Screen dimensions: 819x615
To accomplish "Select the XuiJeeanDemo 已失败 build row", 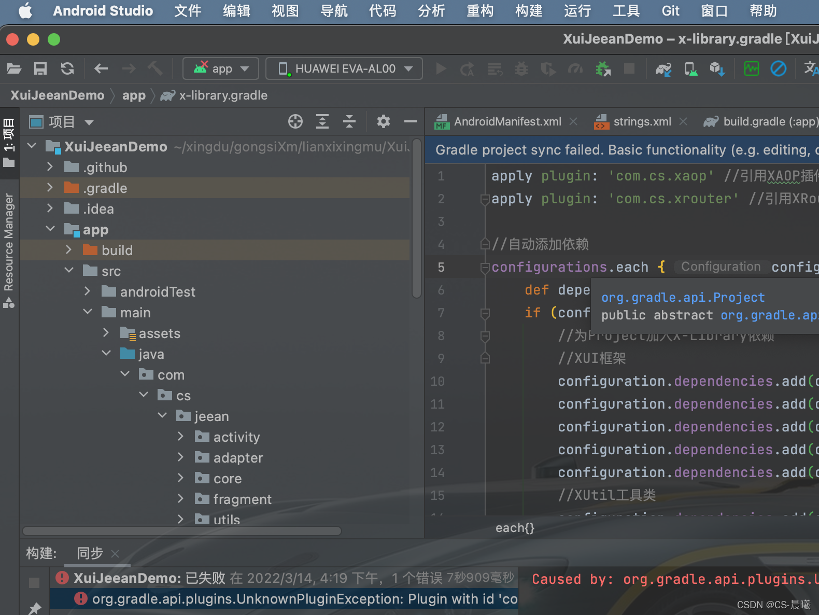I will [284, 578].
